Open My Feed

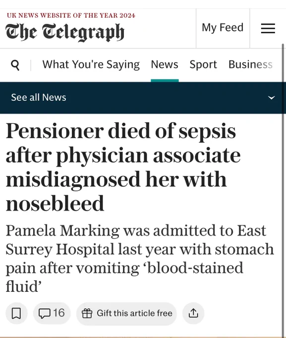tap(223, 28)
